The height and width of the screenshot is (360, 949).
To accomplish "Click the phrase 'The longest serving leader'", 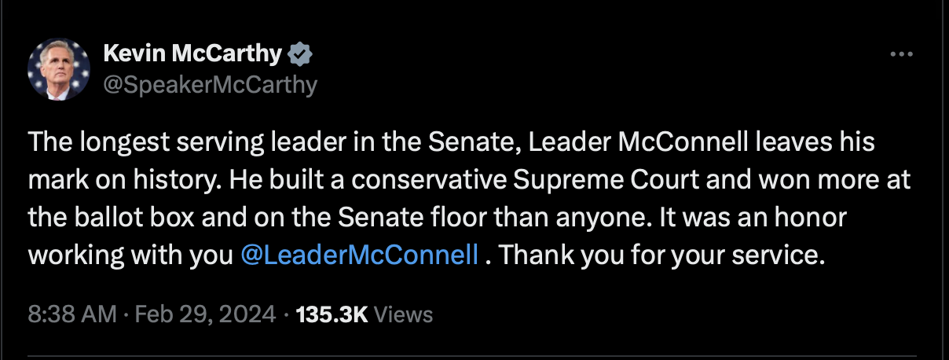I will coord(158,144).
